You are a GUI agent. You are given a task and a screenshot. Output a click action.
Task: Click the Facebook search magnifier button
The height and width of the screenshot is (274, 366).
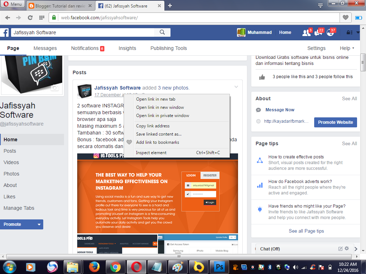coord(162,32)
